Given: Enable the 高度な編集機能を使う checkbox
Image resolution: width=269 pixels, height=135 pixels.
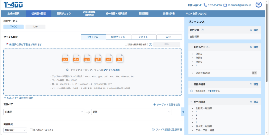Looking at the screenshot, I should pos(126,44).
